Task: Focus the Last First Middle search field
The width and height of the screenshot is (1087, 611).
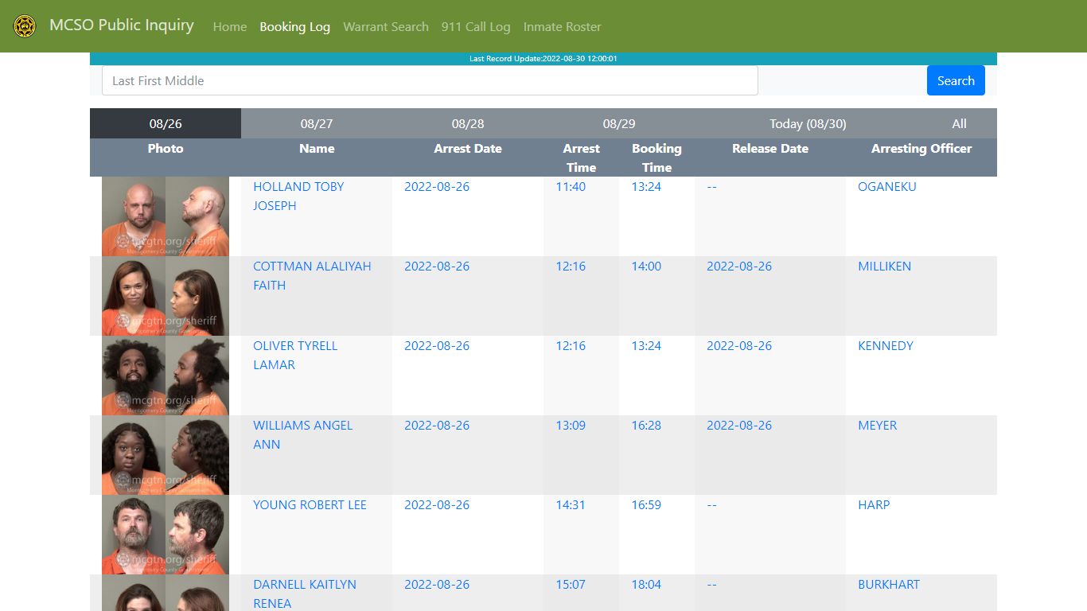Action: pos(430,80)
